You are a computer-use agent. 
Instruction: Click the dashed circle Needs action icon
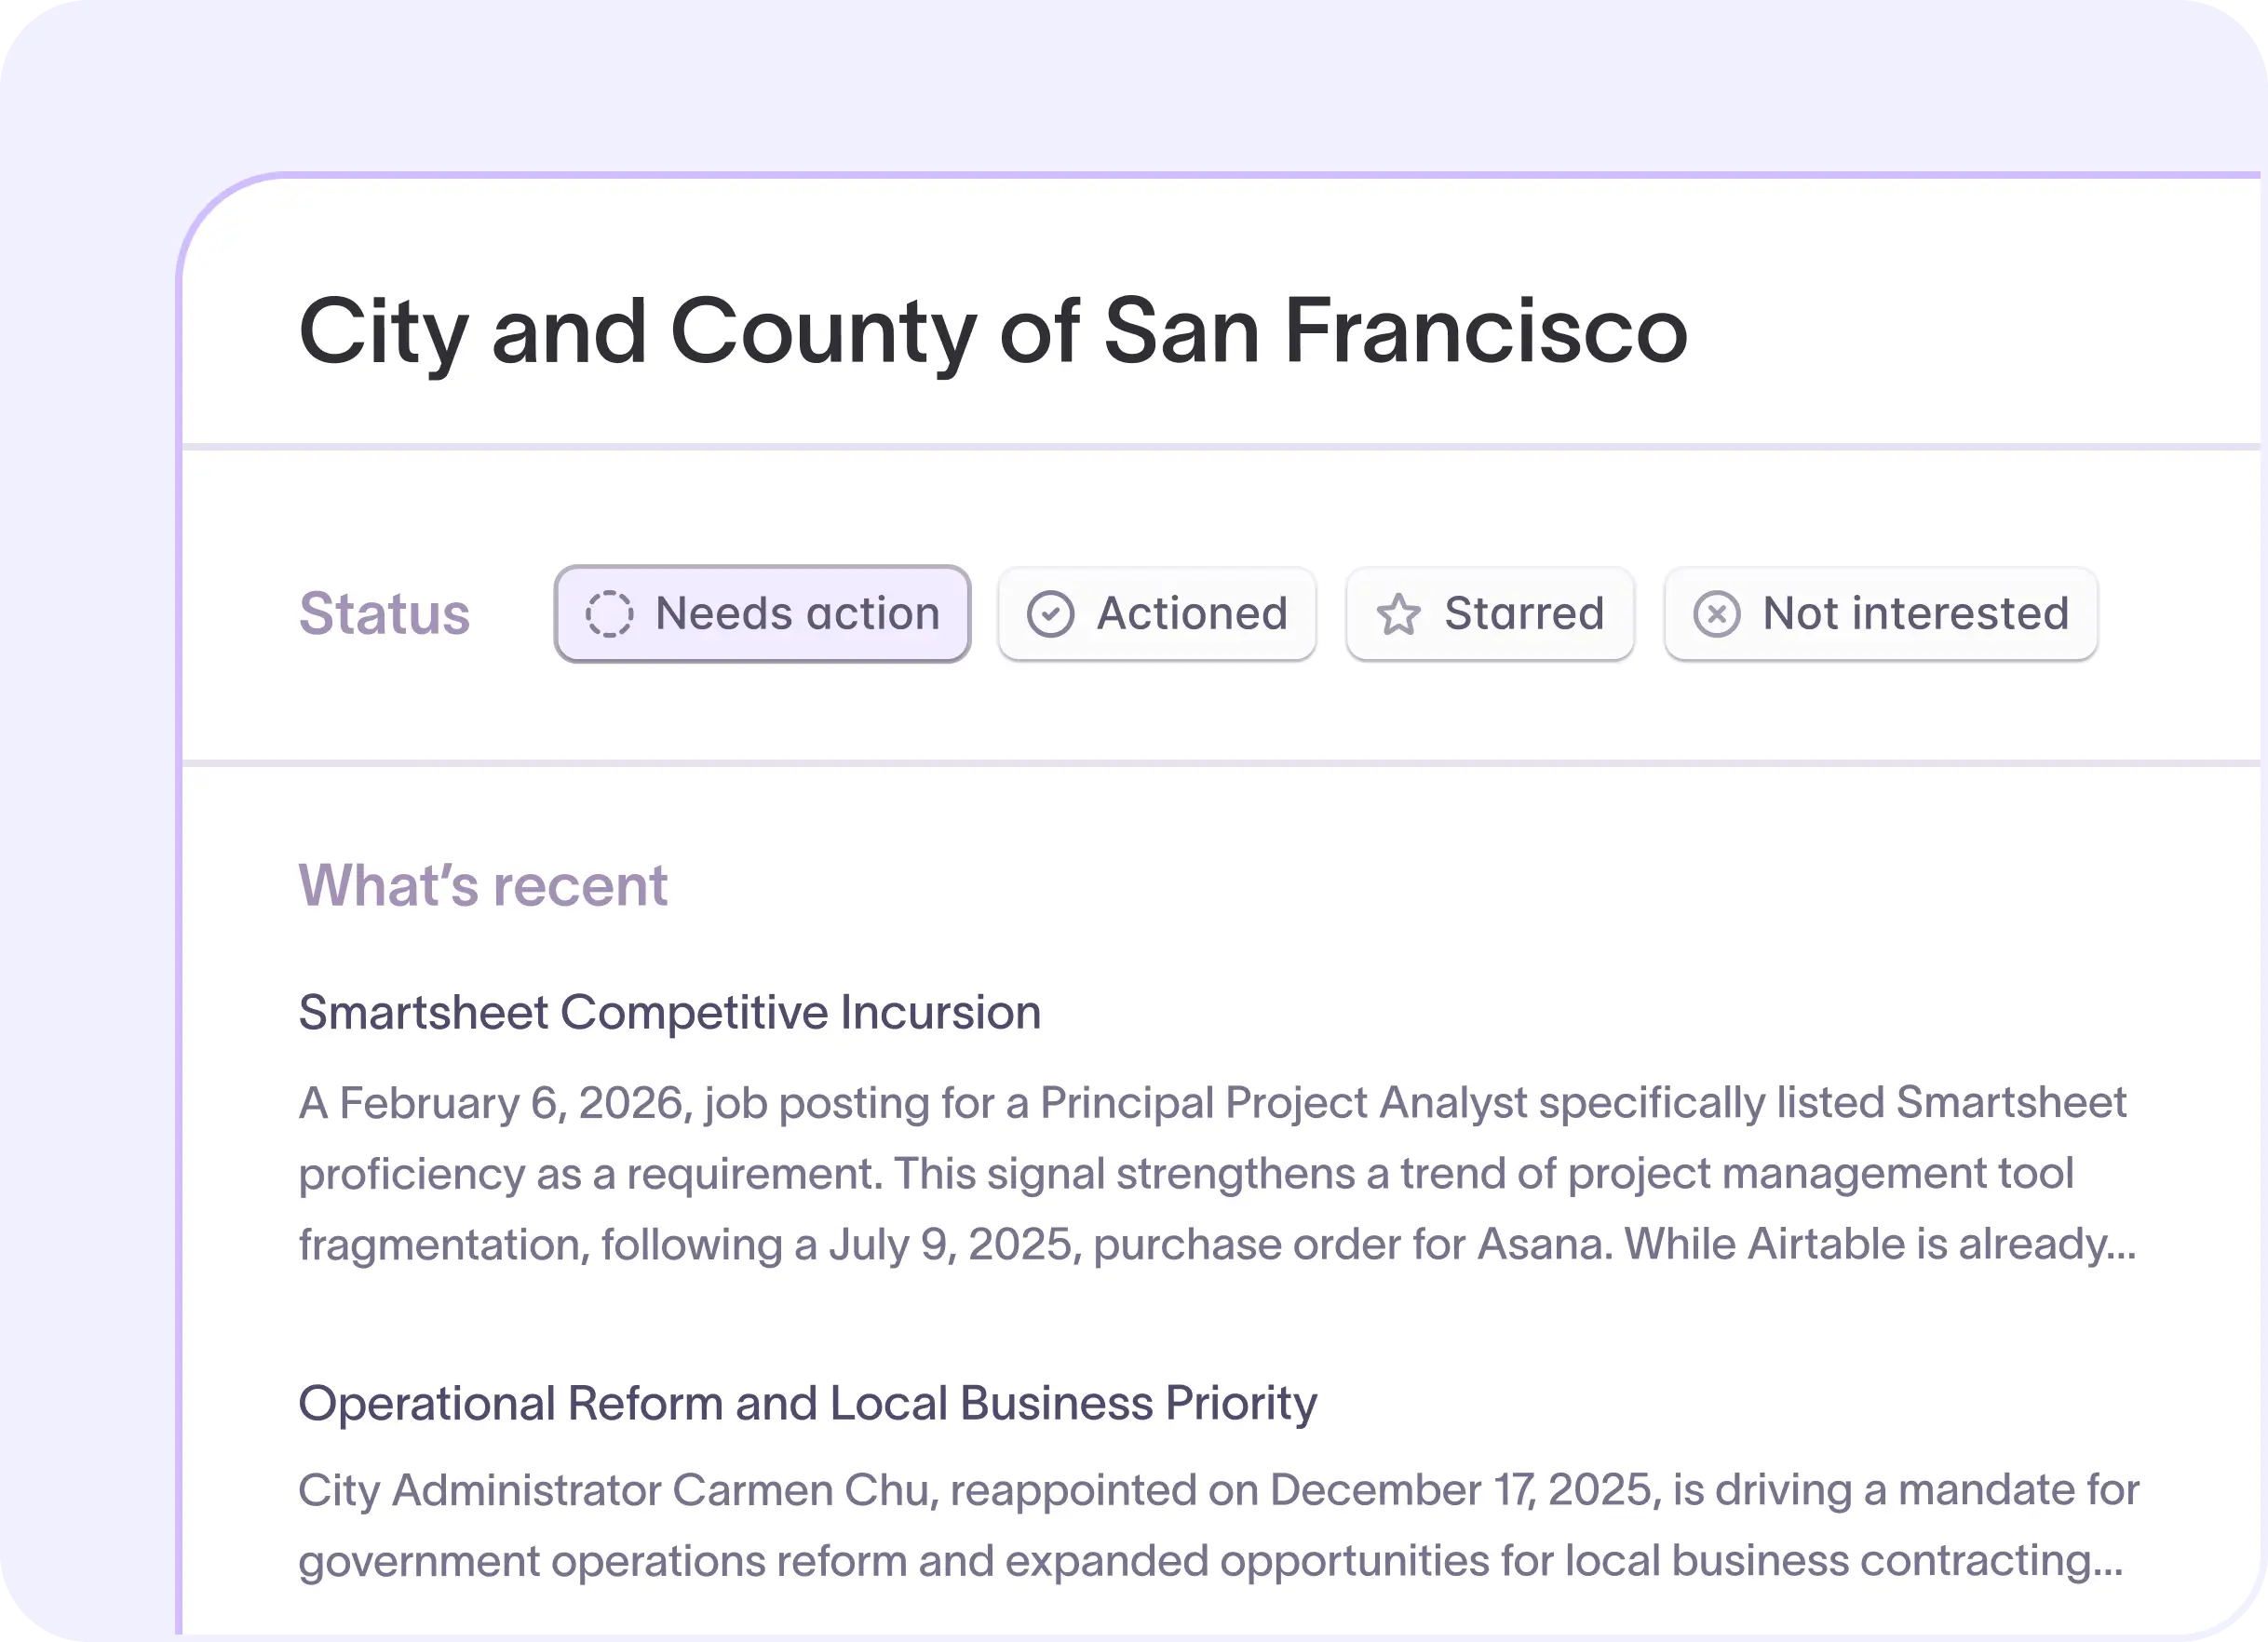click(609, 614)
